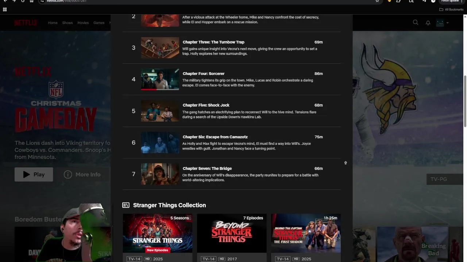The width and height of the screenshot is (467, 262).
Task: Click the episode 2 thumbnail
Action: (160, 20)
